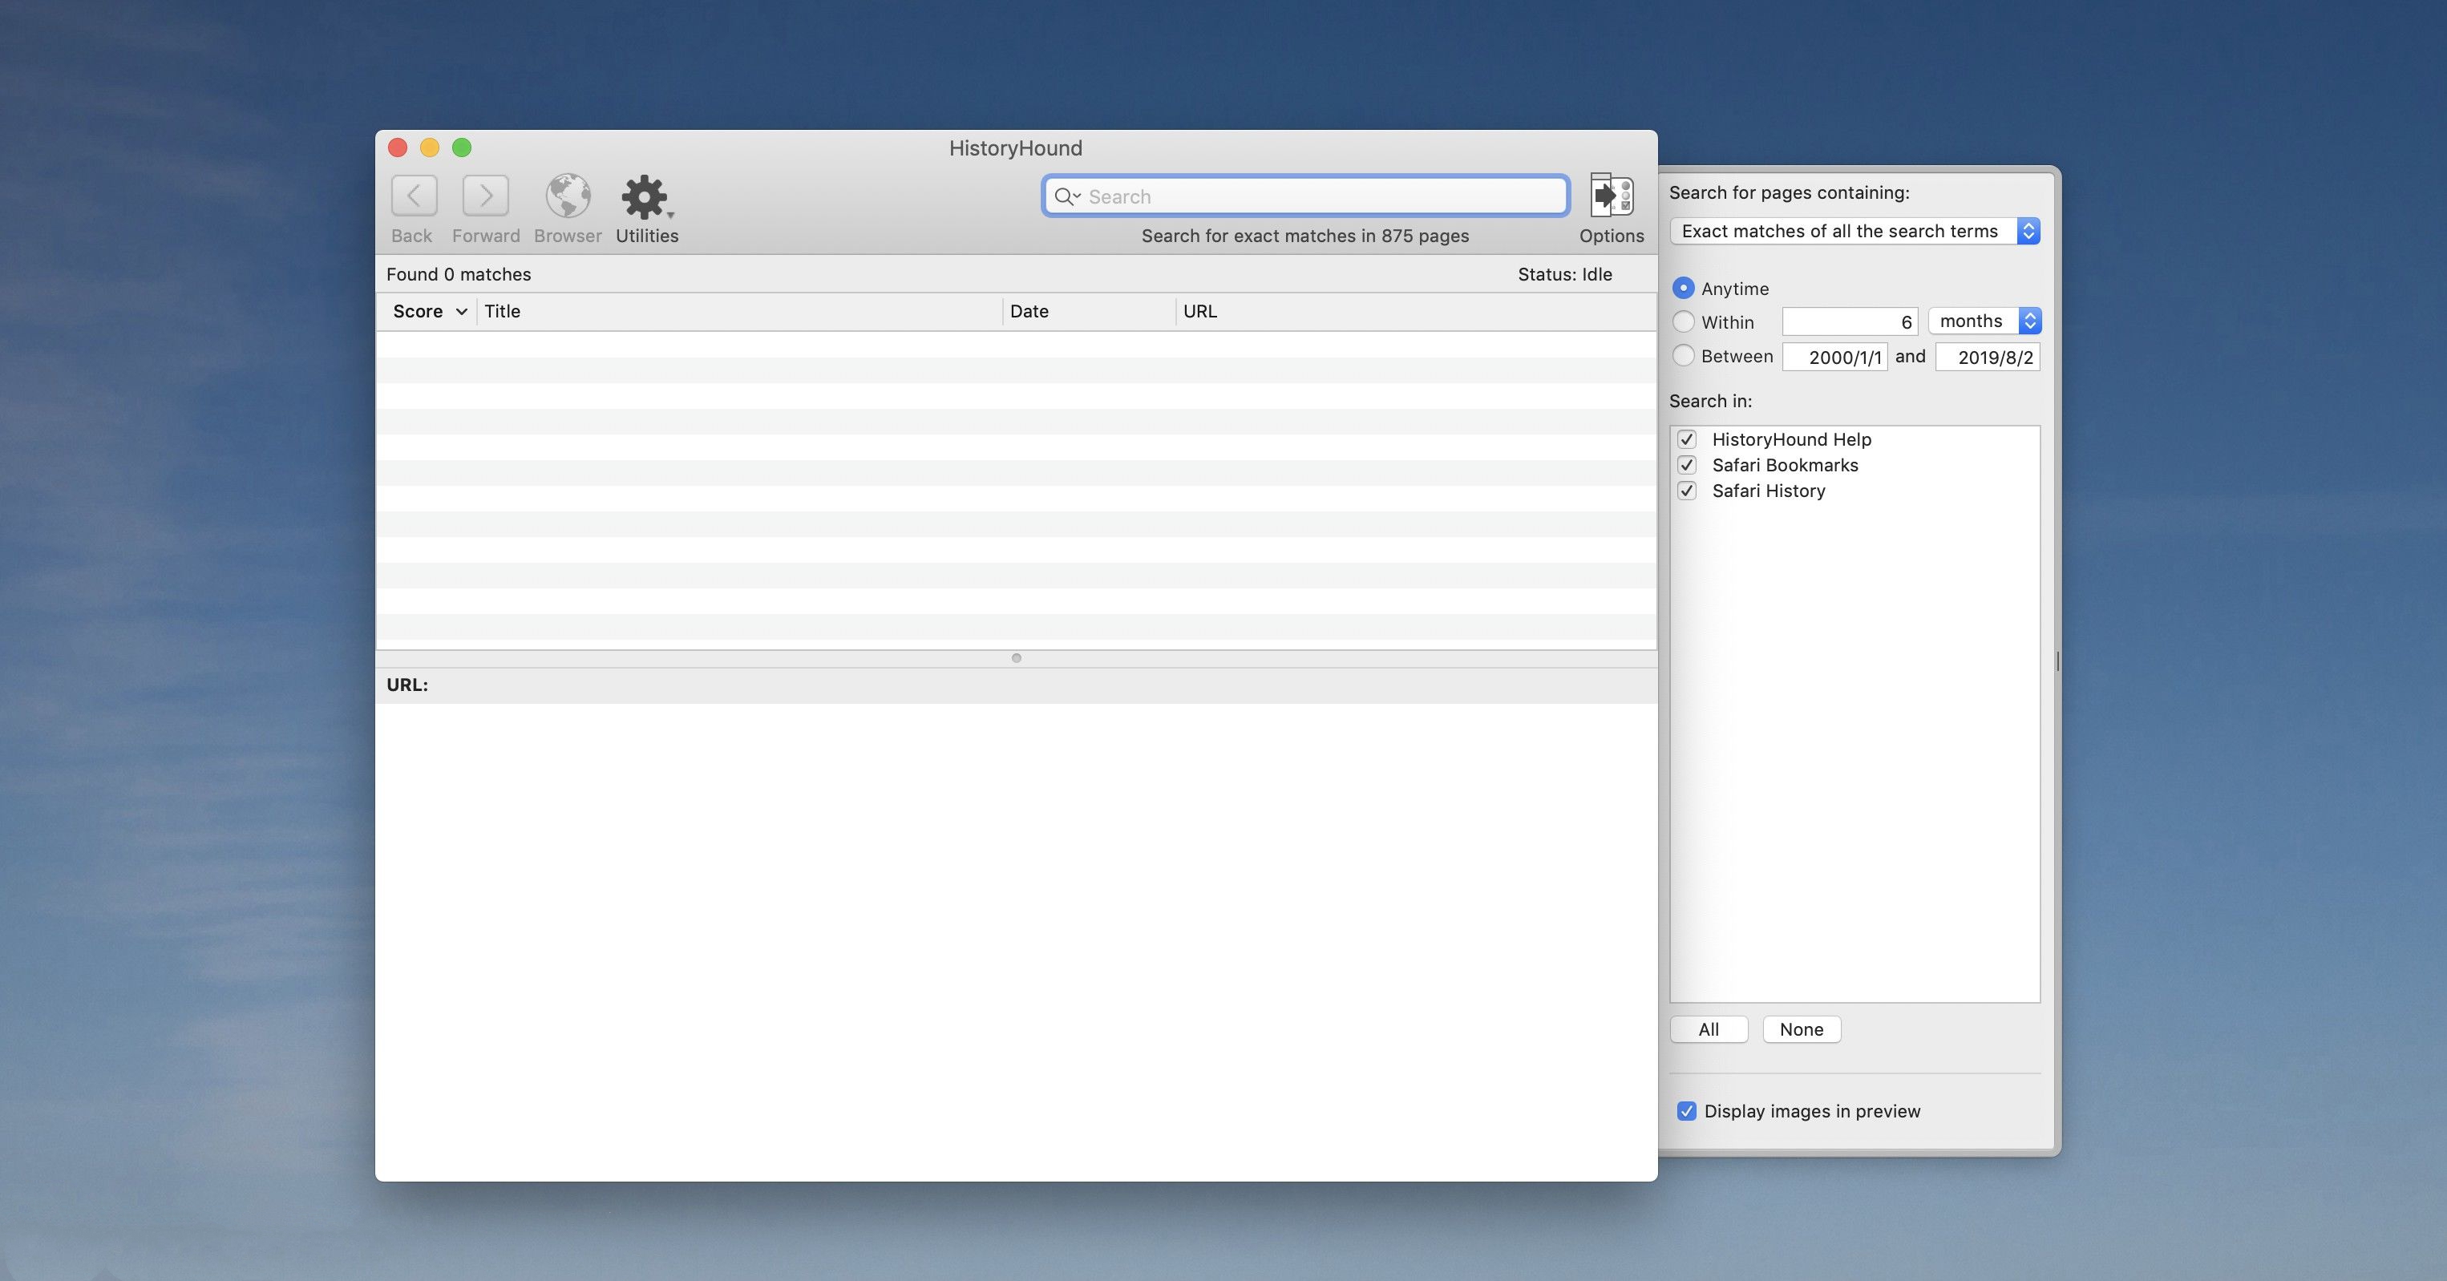Screen dimensions: 2447x1281
Task: Click the end date field 2019/8/2
Action: click(1988, 357)
